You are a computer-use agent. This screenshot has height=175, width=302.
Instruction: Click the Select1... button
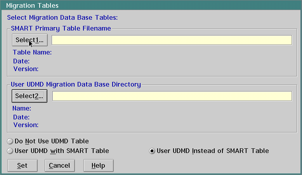point(30,40)
